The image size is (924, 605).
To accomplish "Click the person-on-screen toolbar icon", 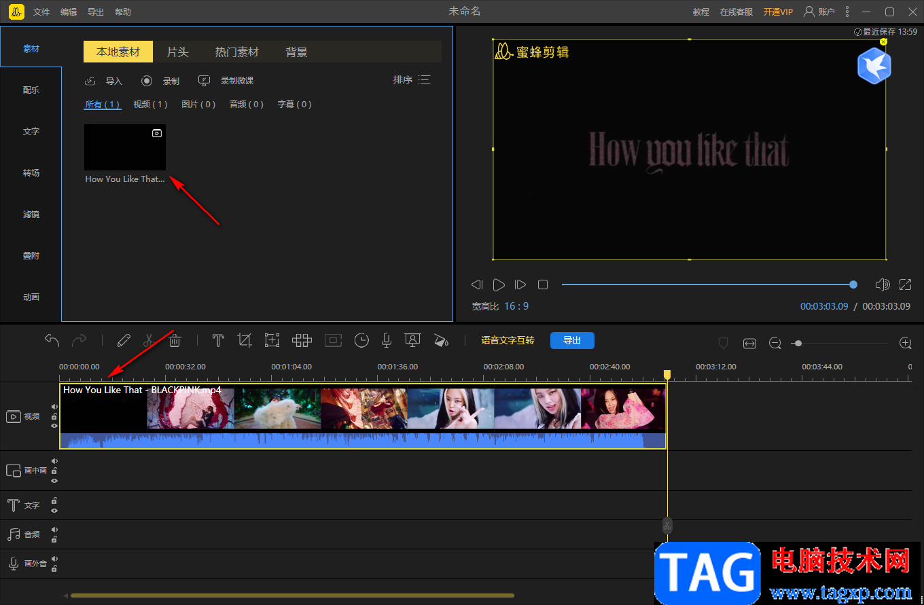I will (412, 340).
